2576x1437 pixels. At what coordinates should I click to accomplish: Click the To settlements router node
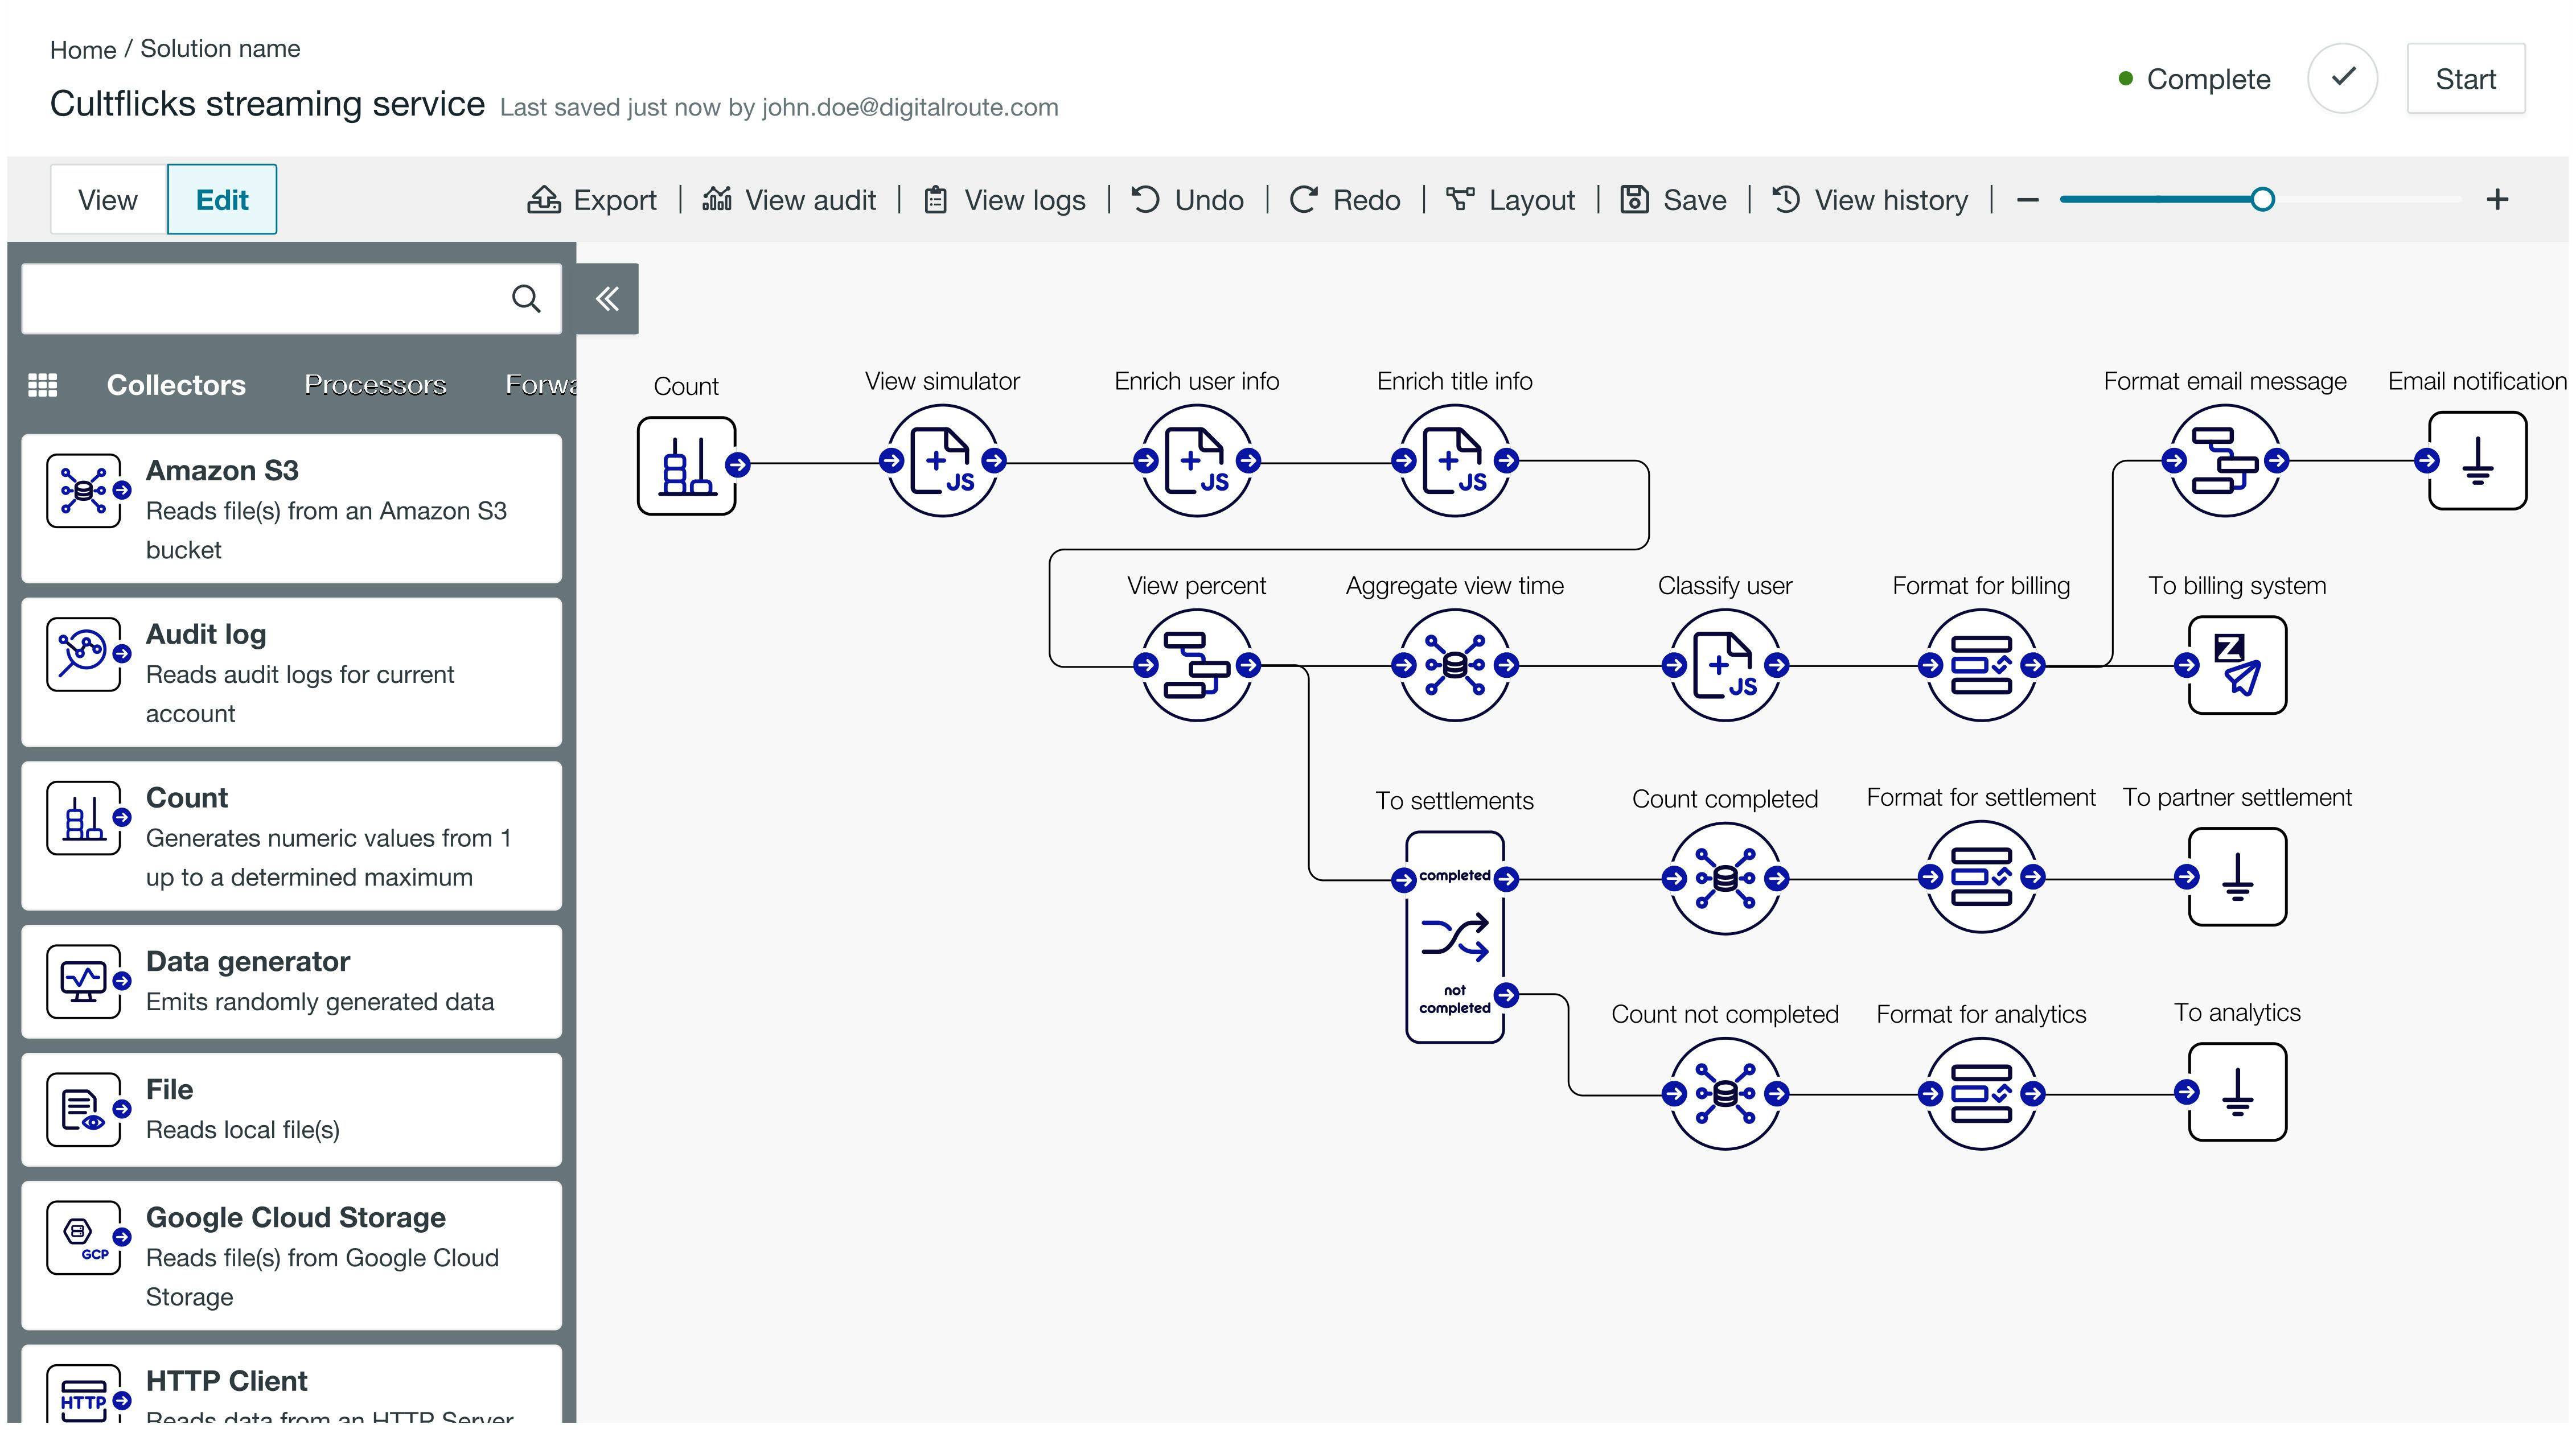tap(1454, 938)
